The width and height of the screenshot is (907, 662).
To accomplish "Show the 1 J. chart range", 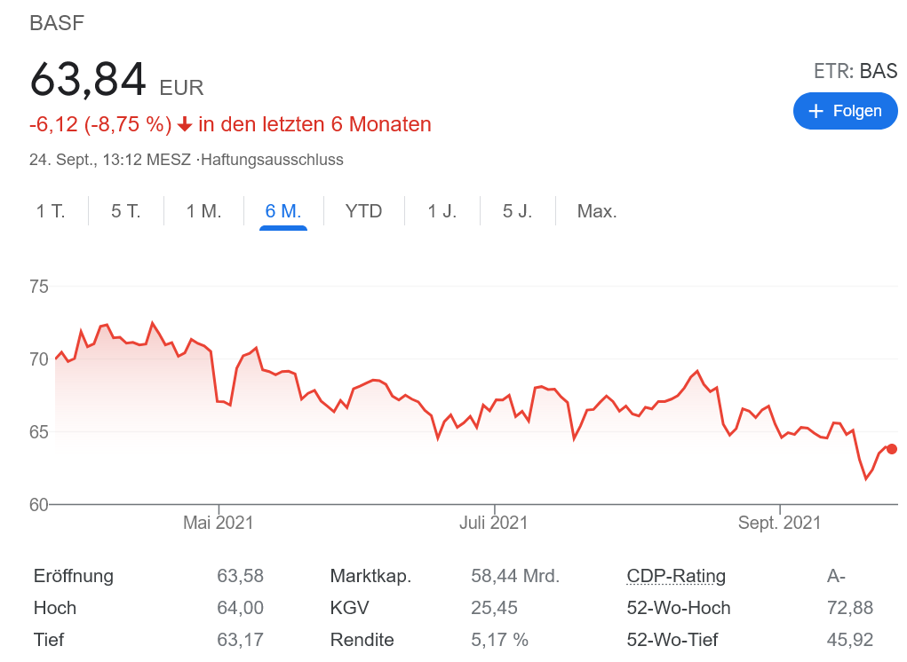I will click(442, 211).
